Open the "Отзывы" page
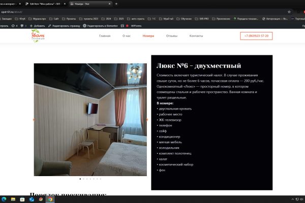The height and width of the screenshot is (203, 305). 172,36
